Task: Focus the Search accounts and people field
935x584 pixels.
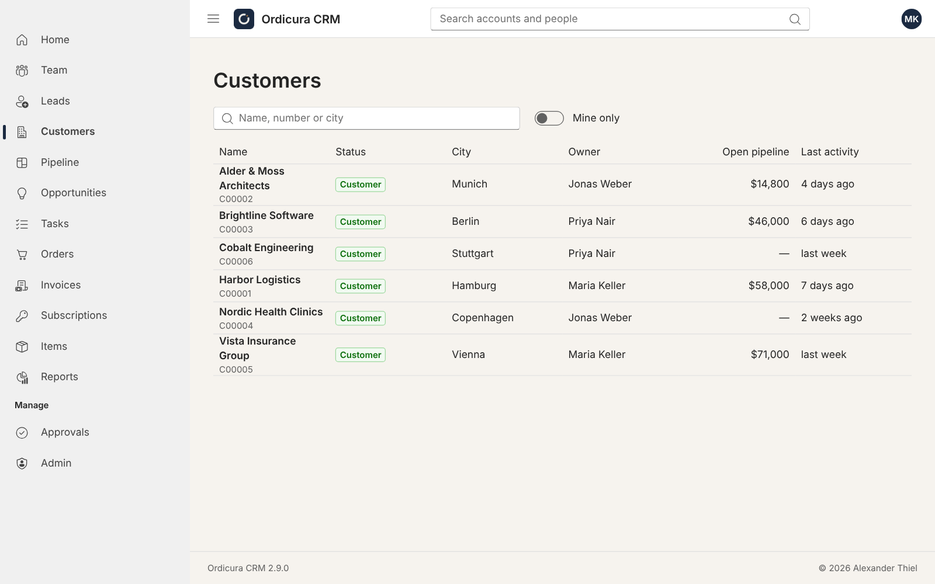Action: pos(620,19)
